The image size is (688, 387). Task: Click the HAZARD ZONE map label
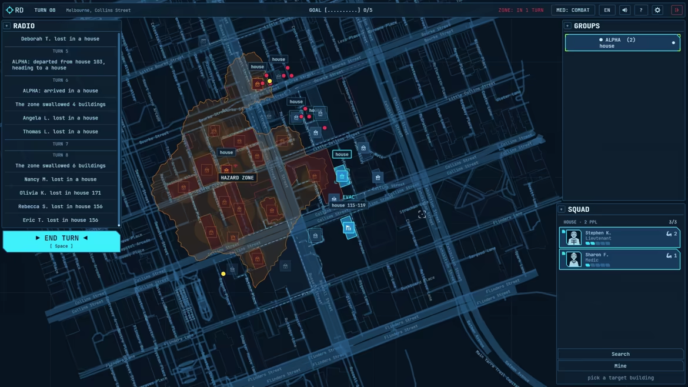pyautogui.click(x=237, y=178)
